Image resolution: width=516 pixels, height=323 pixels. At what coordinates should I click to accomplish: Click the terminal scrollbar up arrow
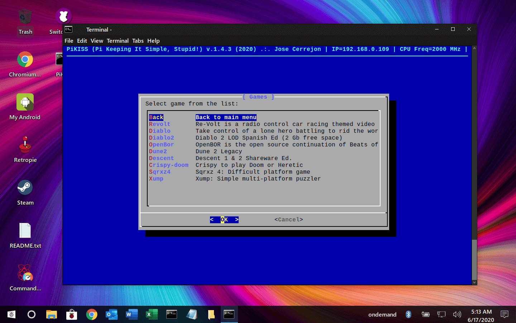click(474, 48)
